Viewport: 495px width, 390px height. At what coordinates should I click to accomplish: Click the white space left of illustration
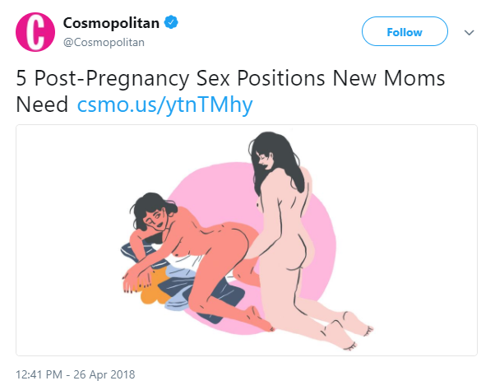point(68,240)
